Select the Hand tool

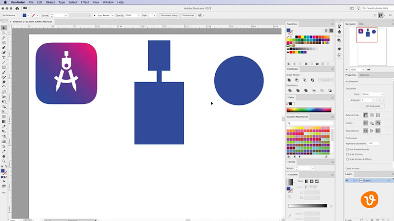pyautogui.click(x=4, y=156)
